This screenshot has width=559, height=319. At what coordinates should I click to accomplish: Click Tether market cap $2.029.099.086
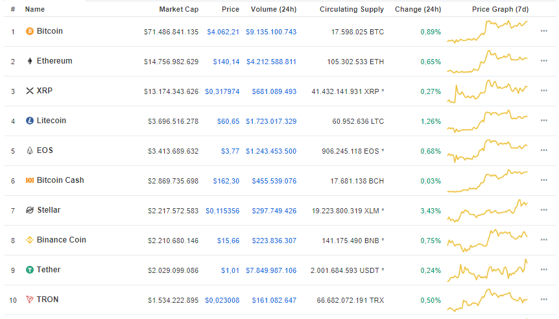pyautogui.click(x=173, y=270)
